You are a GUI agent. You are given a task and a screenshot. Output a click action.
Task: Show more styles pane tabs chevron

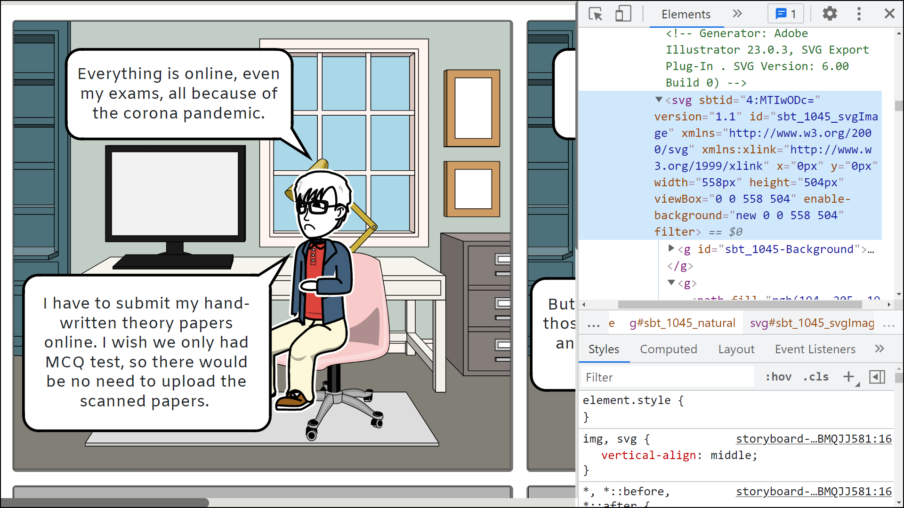click(x=879, y=349)
